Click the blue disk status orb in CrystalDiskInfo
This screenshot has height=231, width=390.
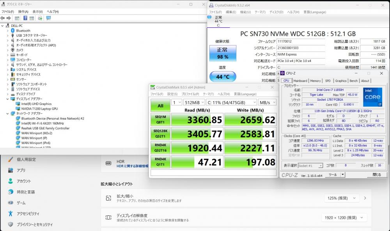point(209,17)
